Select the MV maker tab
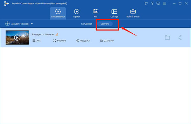Image resolution: width=191 pixels, height=124 pixels. [95, 13]
